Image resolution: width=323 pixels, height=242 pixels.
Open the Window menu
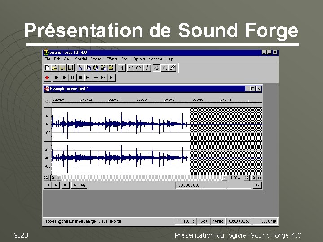click(x=156, y=59)
